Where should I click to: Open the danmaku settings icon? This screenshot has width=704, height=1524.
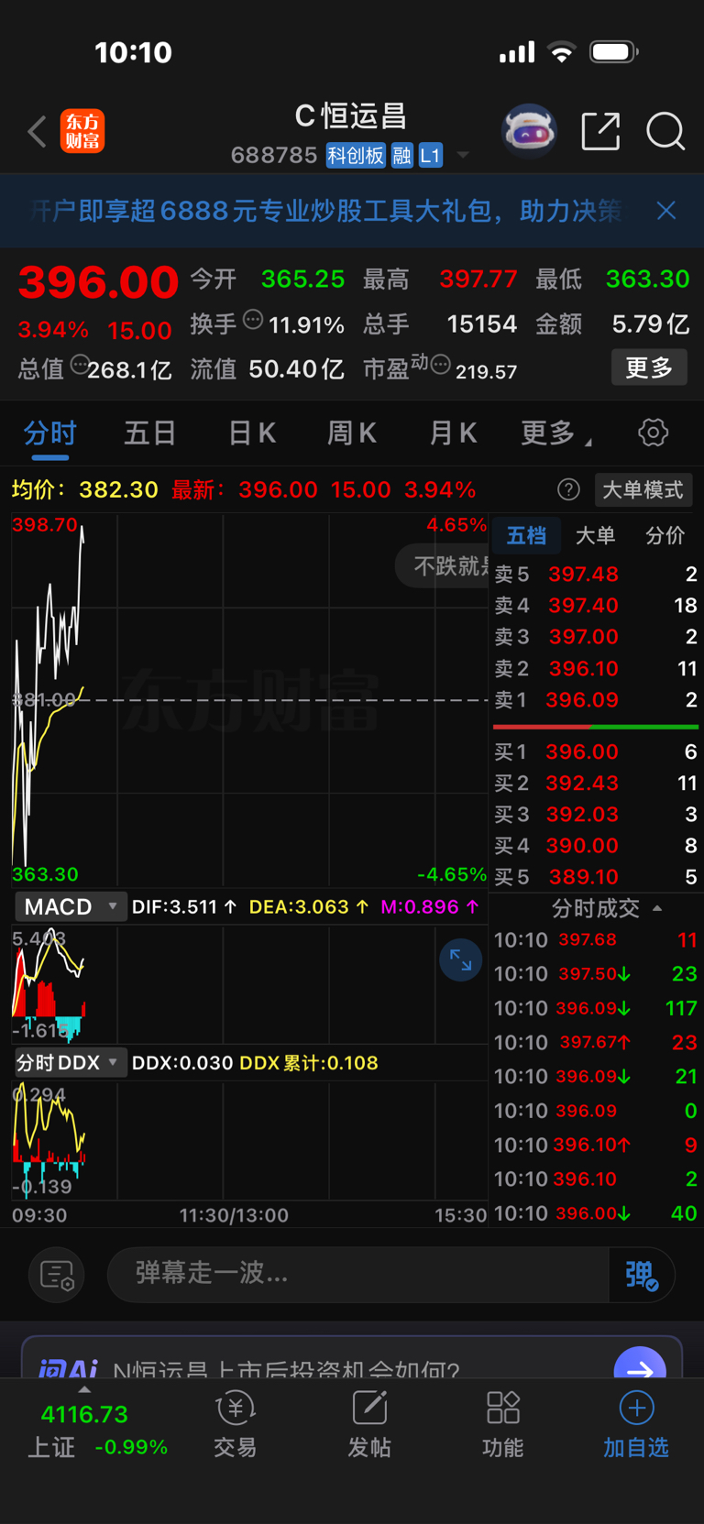[x=57, y=1274]
